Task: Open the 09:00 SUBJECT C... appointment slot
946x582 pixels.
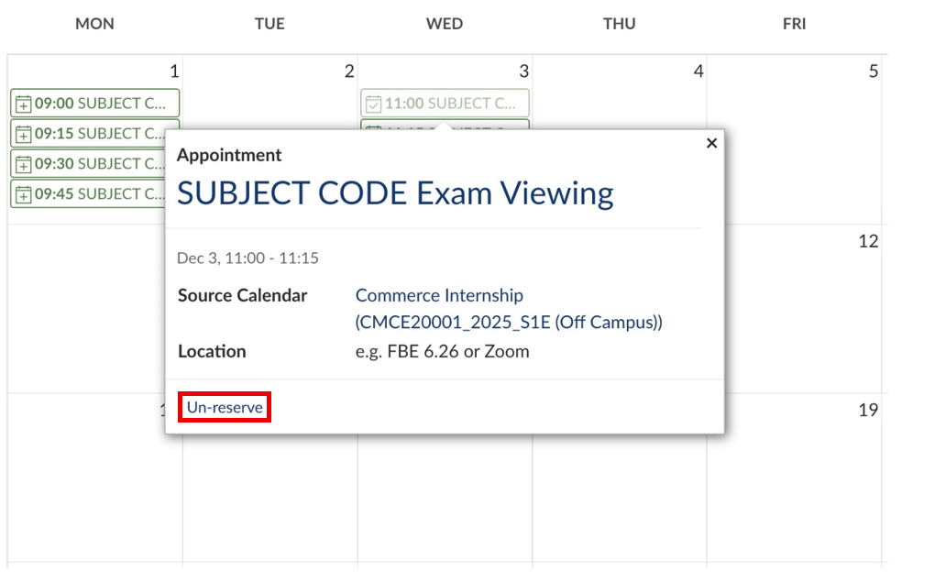Action: point(94,104)
